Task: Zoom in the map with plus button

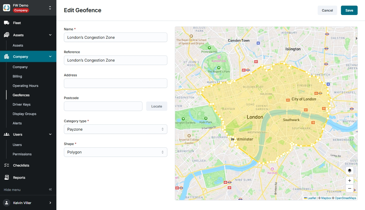Action: 349,181
